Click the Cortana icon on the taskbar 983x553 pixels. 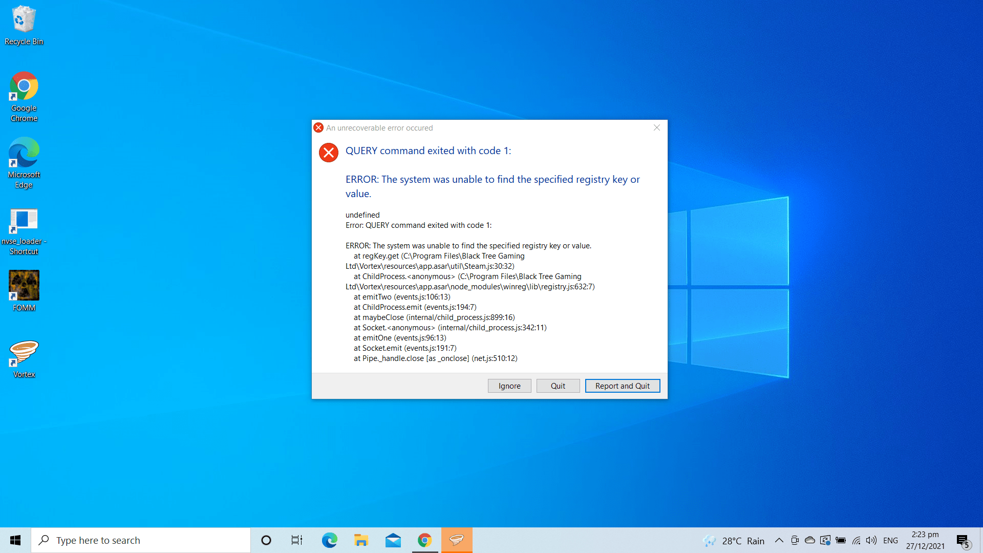pos(266,540)
